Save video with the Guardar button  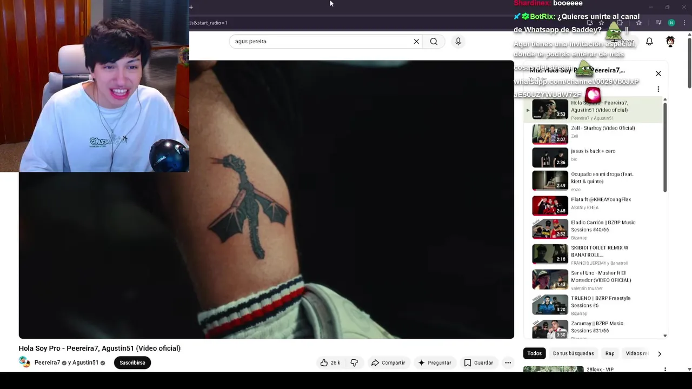[478, 363]
